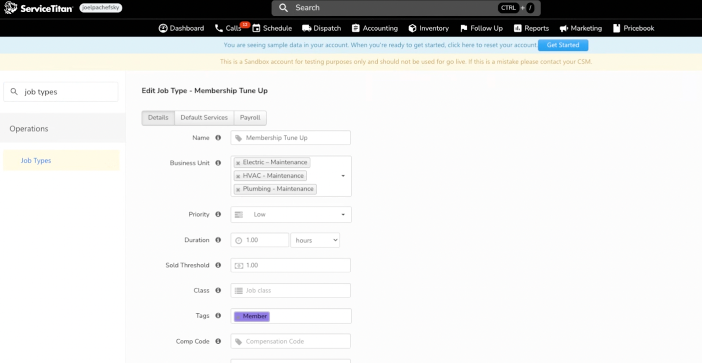Open the Priority dropdown set to Low
The height and width of the screenshot is (363, 702).
pyautogui.click(x=291, y=215)
